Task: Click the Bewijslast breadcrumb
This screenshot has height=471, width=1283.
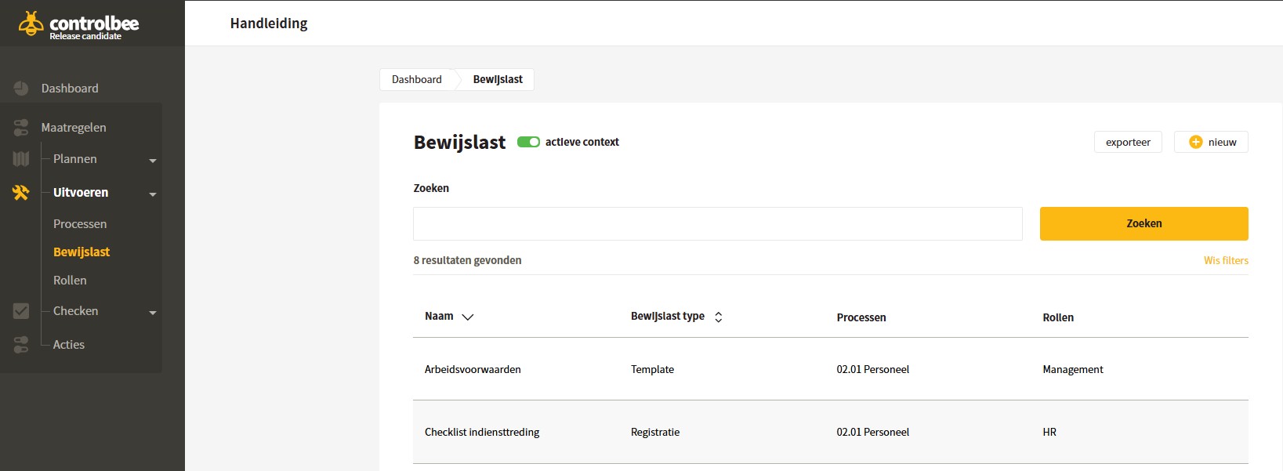Action: coord(498,79)
